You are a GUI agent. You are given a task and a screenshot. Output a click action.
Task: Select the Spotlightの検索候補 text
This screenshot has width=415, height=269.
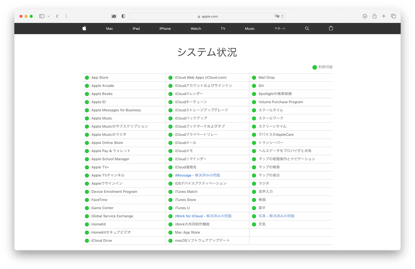tap(275, 94)
